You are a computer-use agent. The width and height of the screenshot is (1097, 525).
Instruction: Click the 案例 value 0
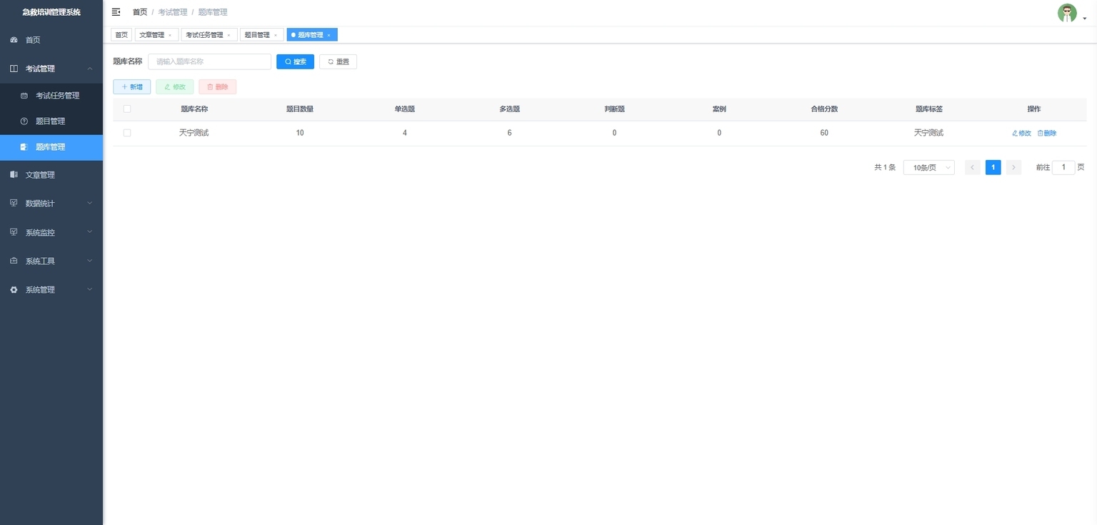tap(719, 133)
